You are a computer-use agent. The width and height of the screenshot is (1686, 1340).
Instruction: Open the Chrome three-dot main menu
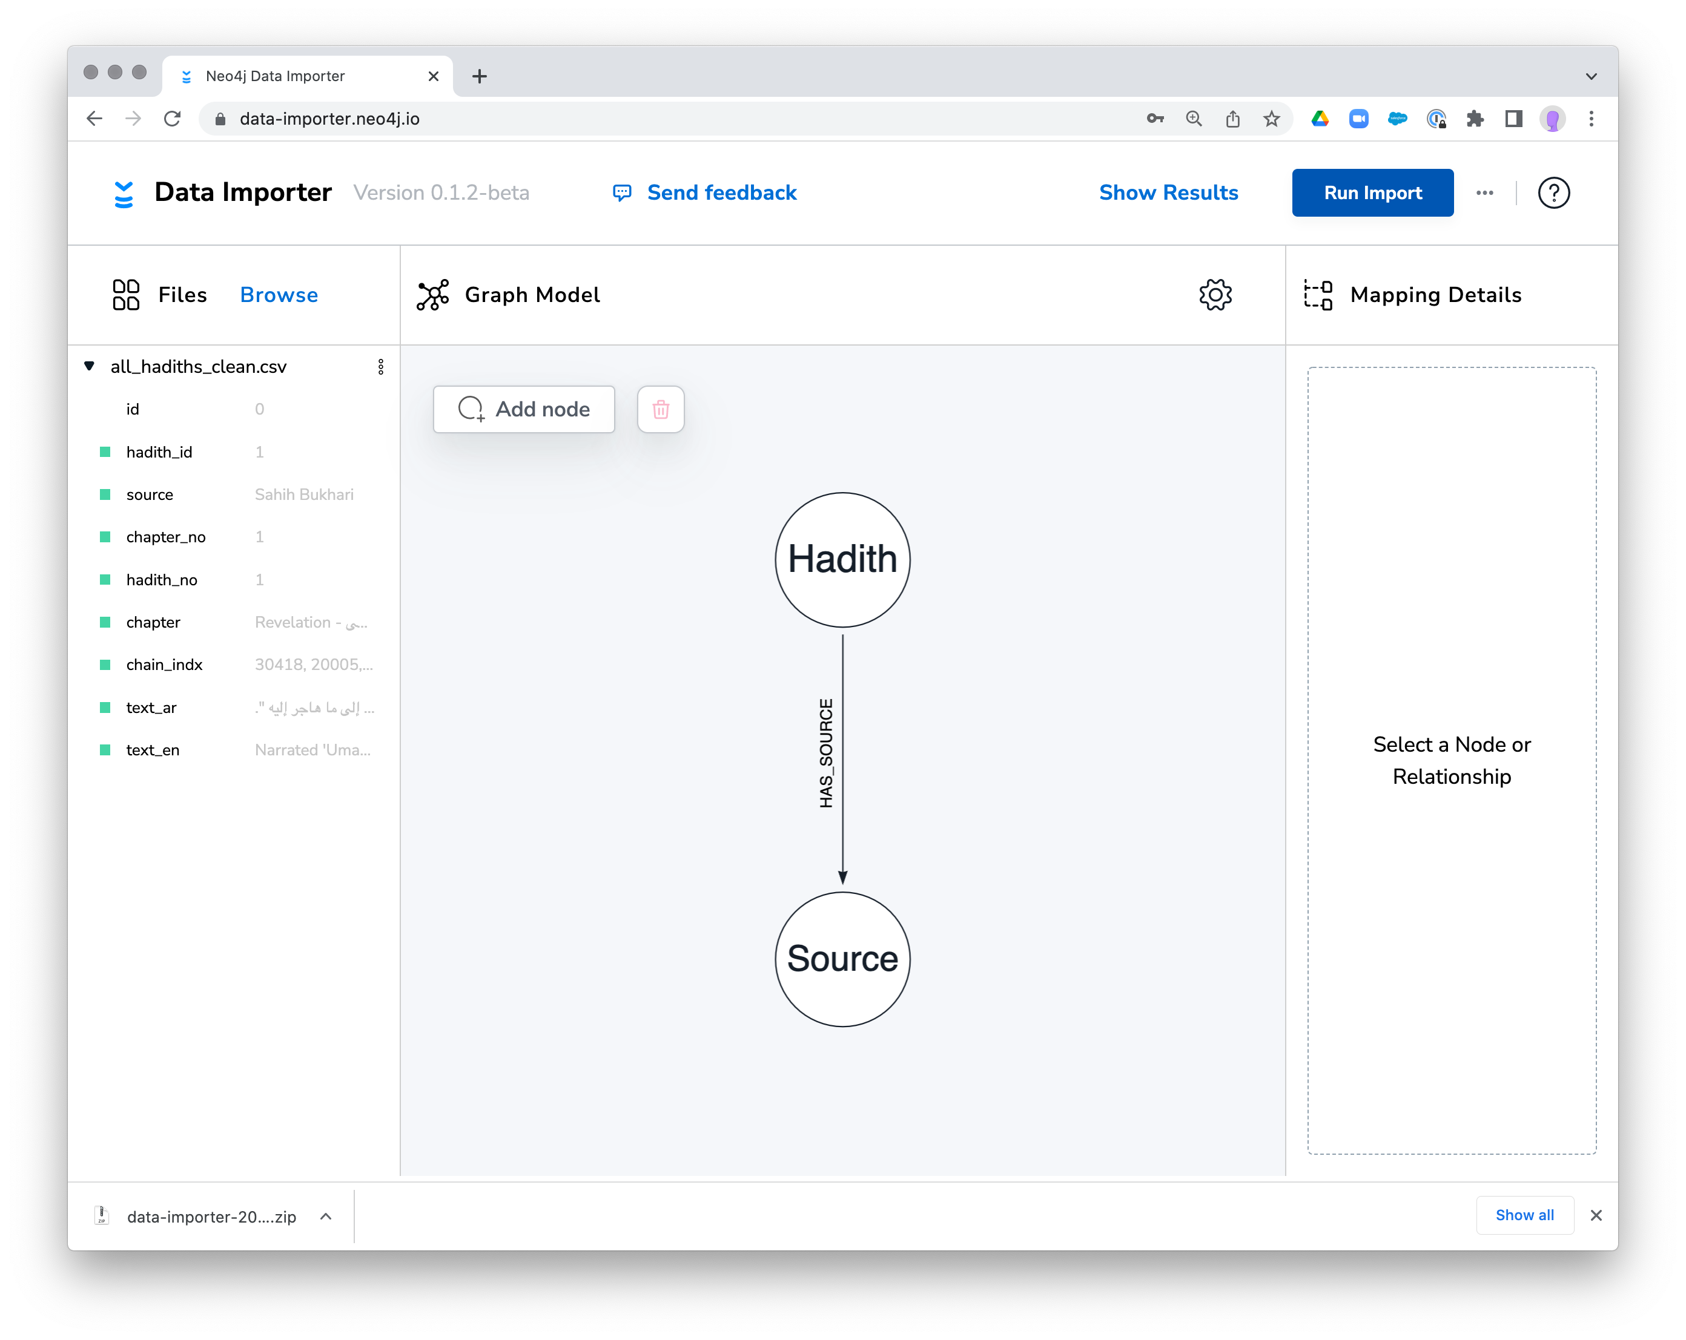tap(1592, 119)
